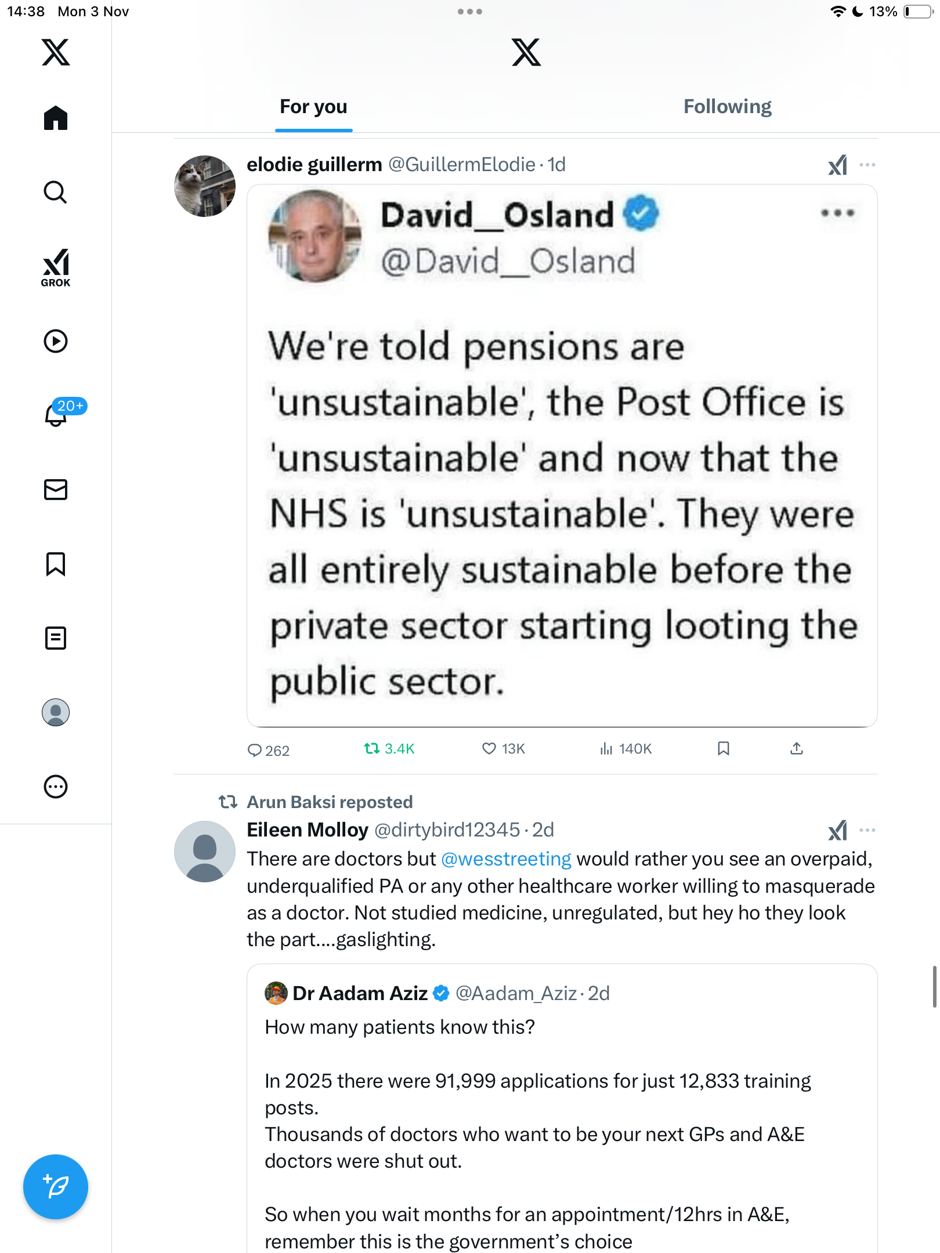940x1253 pixels.
Task: Open more options on Eileen Molloy's post
Action: pyautogui.click(x=867, y=830)
